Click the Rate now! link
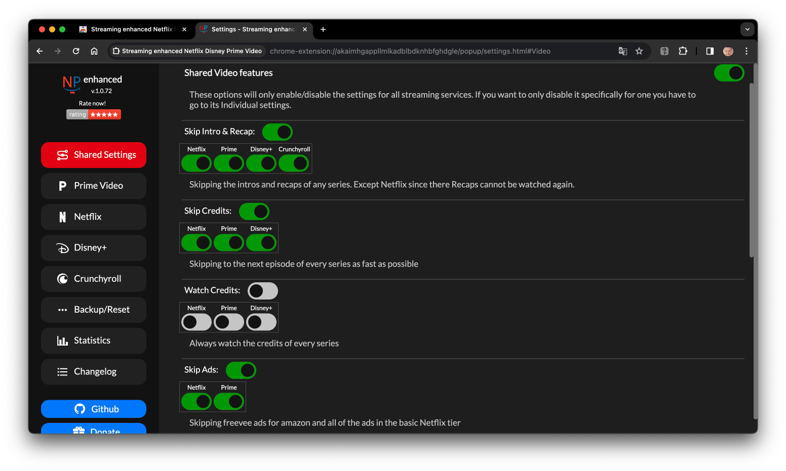 point(92,103)
